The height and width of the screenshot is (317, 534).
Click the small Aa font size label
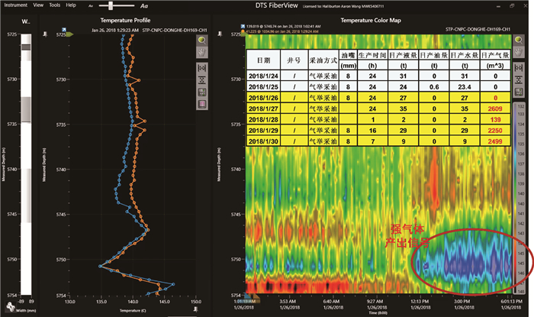point(92,5)
